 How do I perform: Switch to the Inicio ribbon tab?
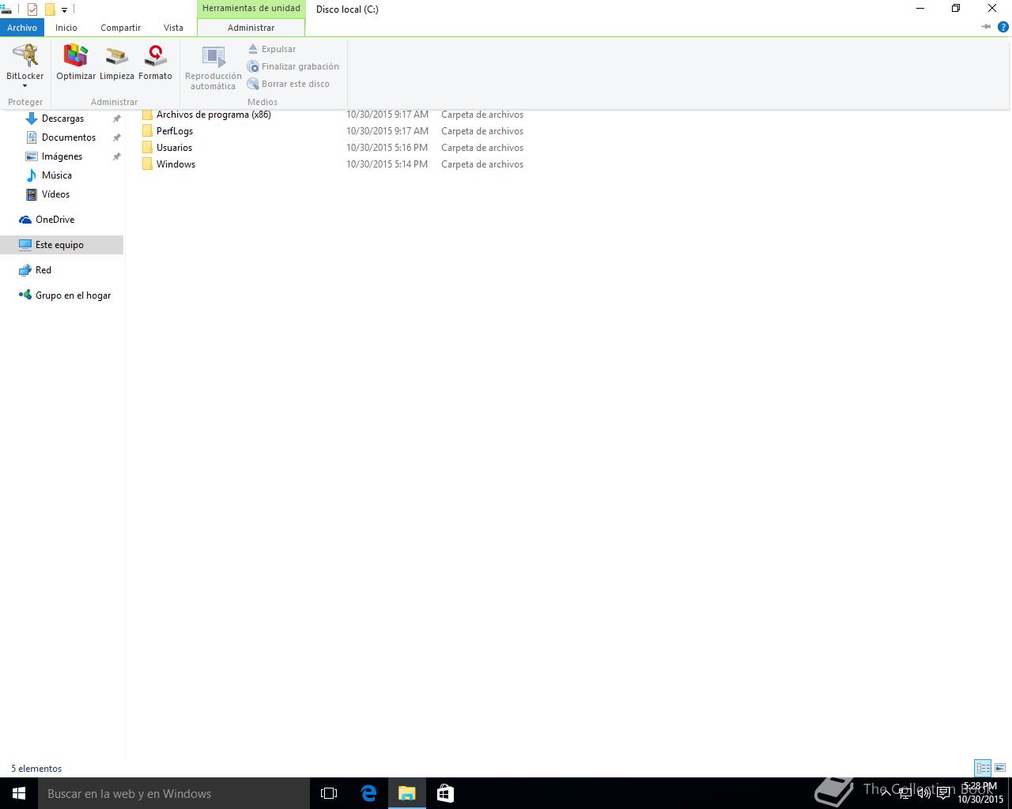[x=66, y=28]
